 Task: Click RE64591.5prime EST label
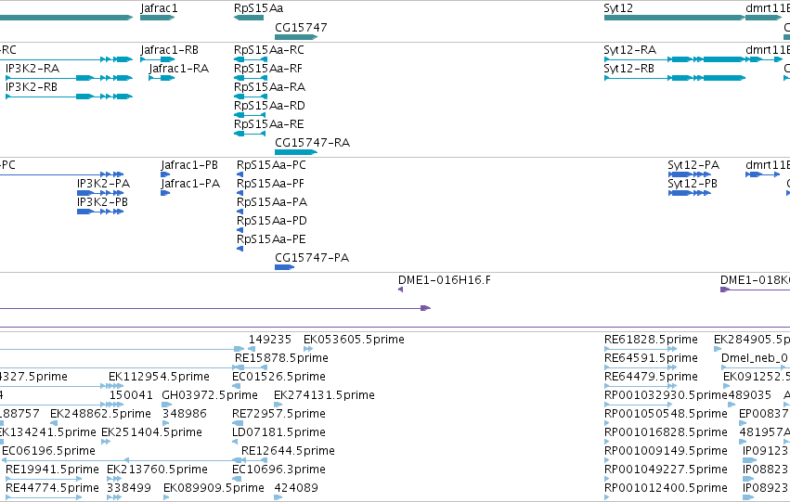tap(651, 358)
